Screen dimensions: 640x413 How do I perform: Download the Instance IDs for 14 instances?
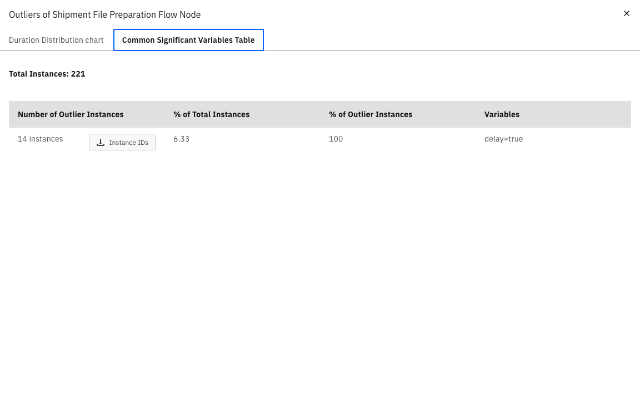click(x=122, y=143)
